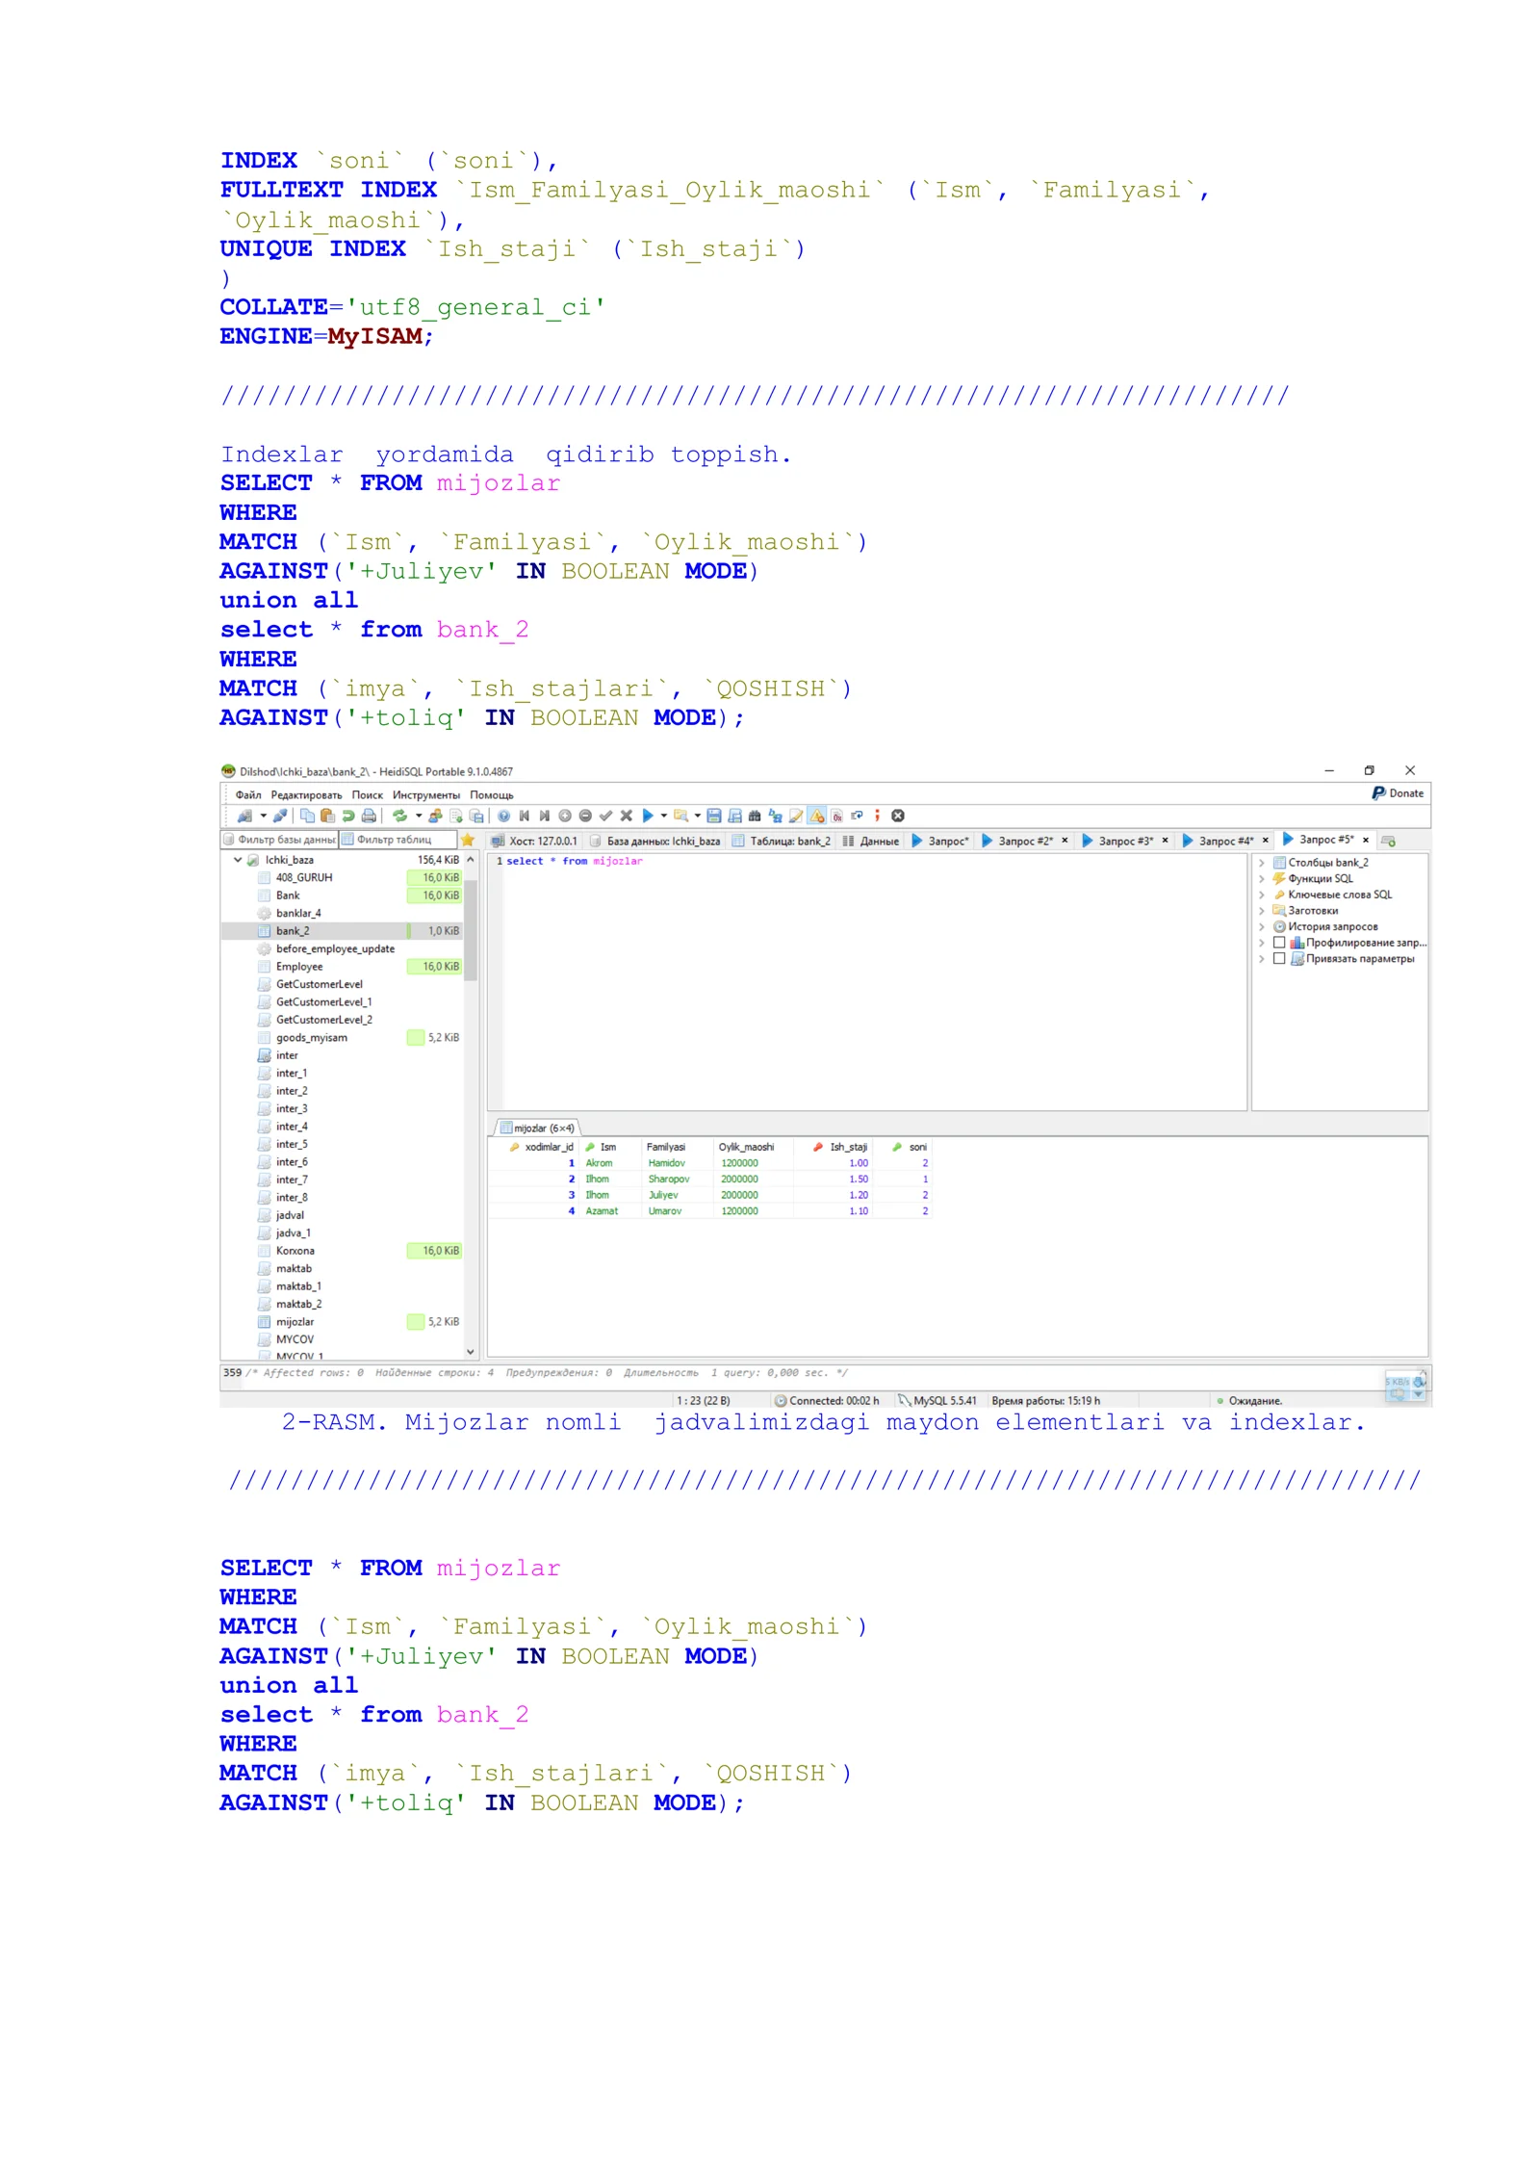This screenshot has width=1540, height=2179.
Task: Enable the Профилирование запросов checkbox
Action: click(x=1279, y=943)
